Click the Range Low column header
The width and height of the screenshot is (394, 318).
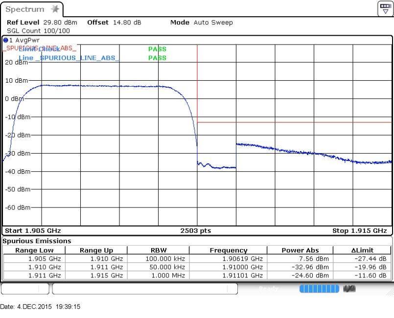click(34, 250)
